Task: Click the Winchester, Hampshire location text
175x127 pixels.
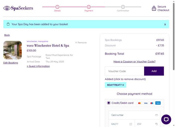Action: click(x=37, y=41)
